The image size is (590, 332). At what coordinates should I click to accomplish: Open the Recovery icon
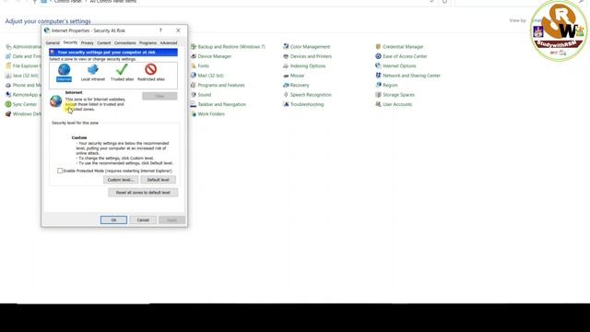pyautogui.click(x=286, y=85)
